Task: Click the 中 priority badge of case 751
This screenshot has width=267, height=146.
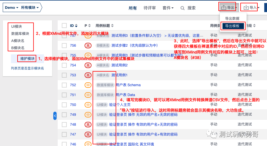Action: click(88, 95)
